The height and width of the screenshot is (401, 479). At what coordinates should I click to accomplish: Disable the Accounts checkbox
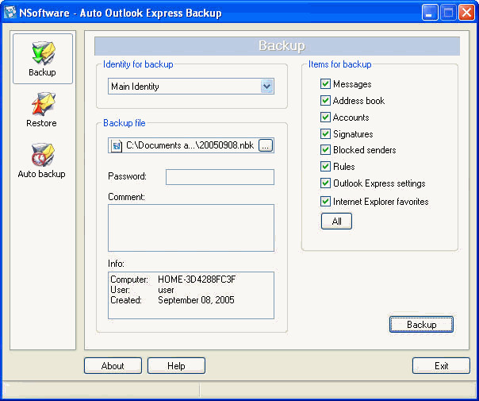click(325, 118)
